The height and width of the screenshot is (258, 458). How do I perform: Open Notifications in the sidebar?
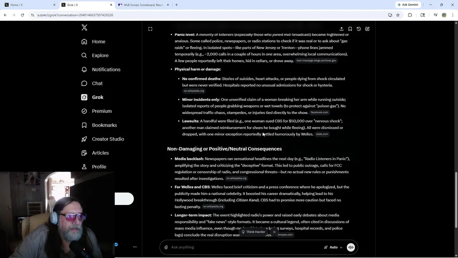click(101, 70)
